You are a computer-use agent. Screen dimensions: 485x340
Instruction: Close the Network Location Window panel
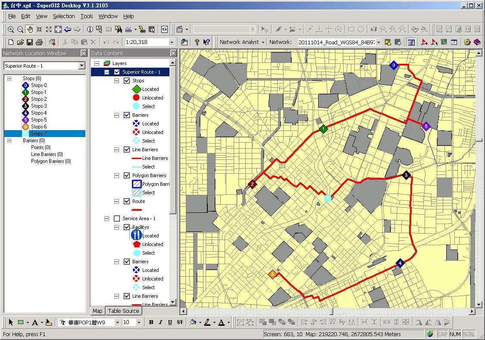[84, 53]
